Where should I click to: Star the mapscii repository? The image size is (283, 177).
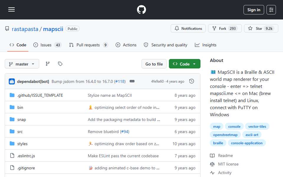point(261,29)
